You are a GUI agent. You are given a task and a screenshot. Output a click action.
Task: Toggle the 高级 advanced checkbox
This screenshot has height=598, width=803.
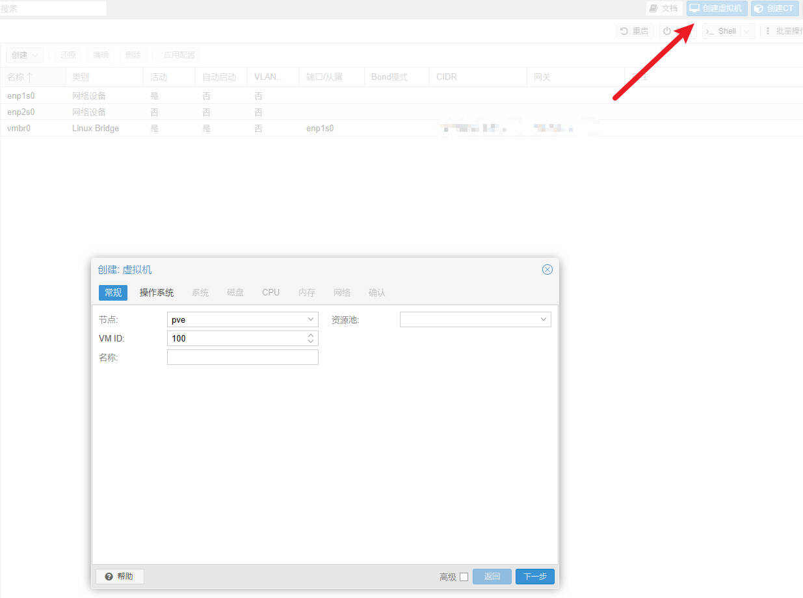click(464, 577)
